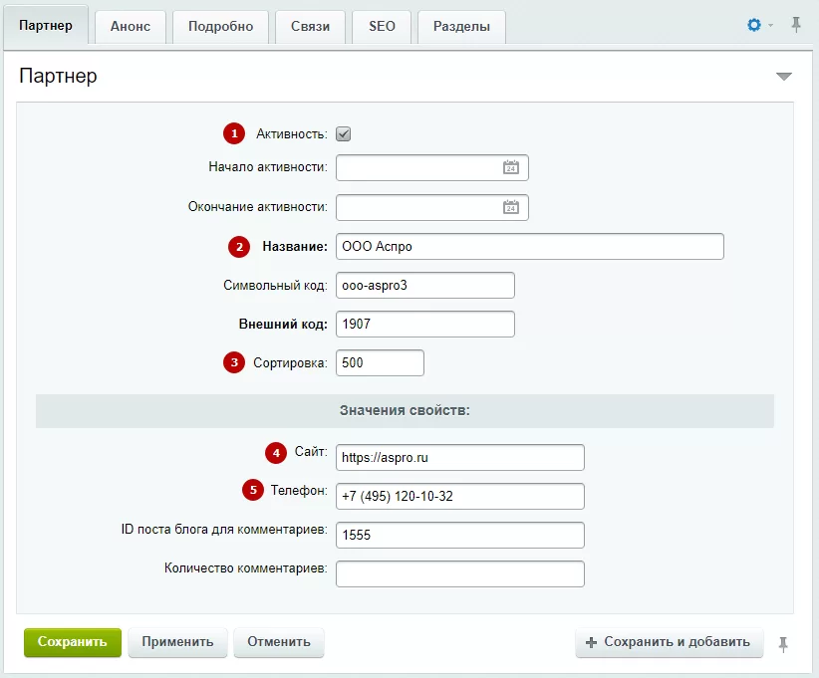Expand the small arrow beside gear icon

[770, 25]
